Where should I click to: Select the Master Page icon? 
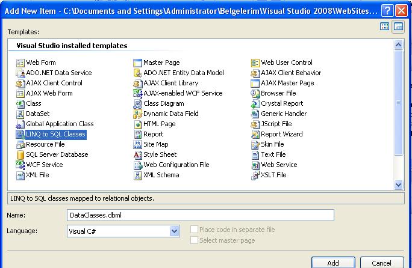point(138,63)
